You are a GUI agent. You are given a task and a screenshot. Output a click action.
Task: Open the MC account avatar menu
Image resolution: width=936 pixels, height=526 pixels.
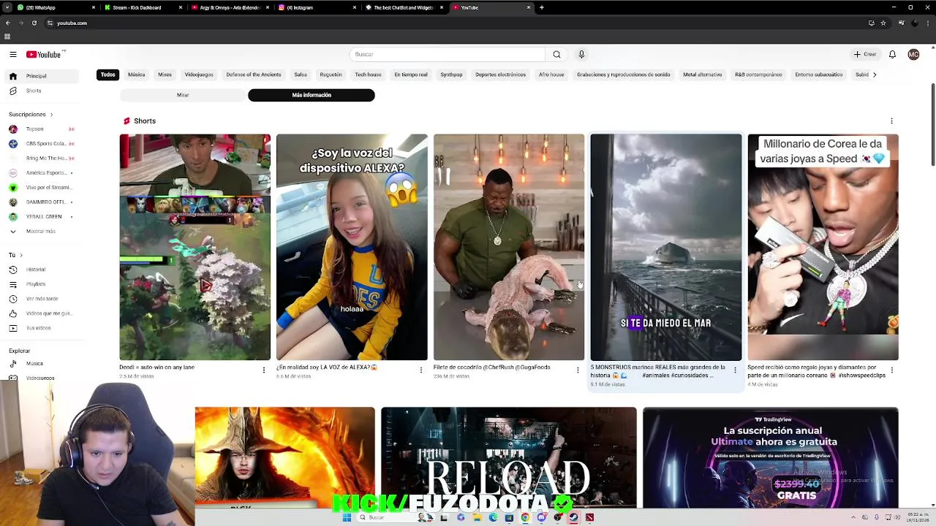pyautogui.click(x=913, y=54)
